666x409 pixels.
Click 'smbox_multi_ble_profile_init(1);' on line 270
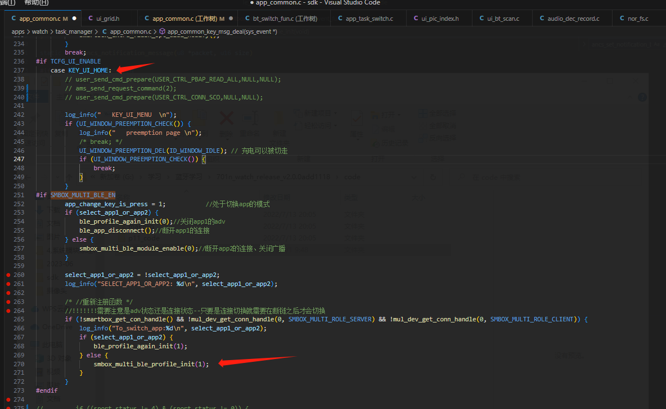[151, 364]
